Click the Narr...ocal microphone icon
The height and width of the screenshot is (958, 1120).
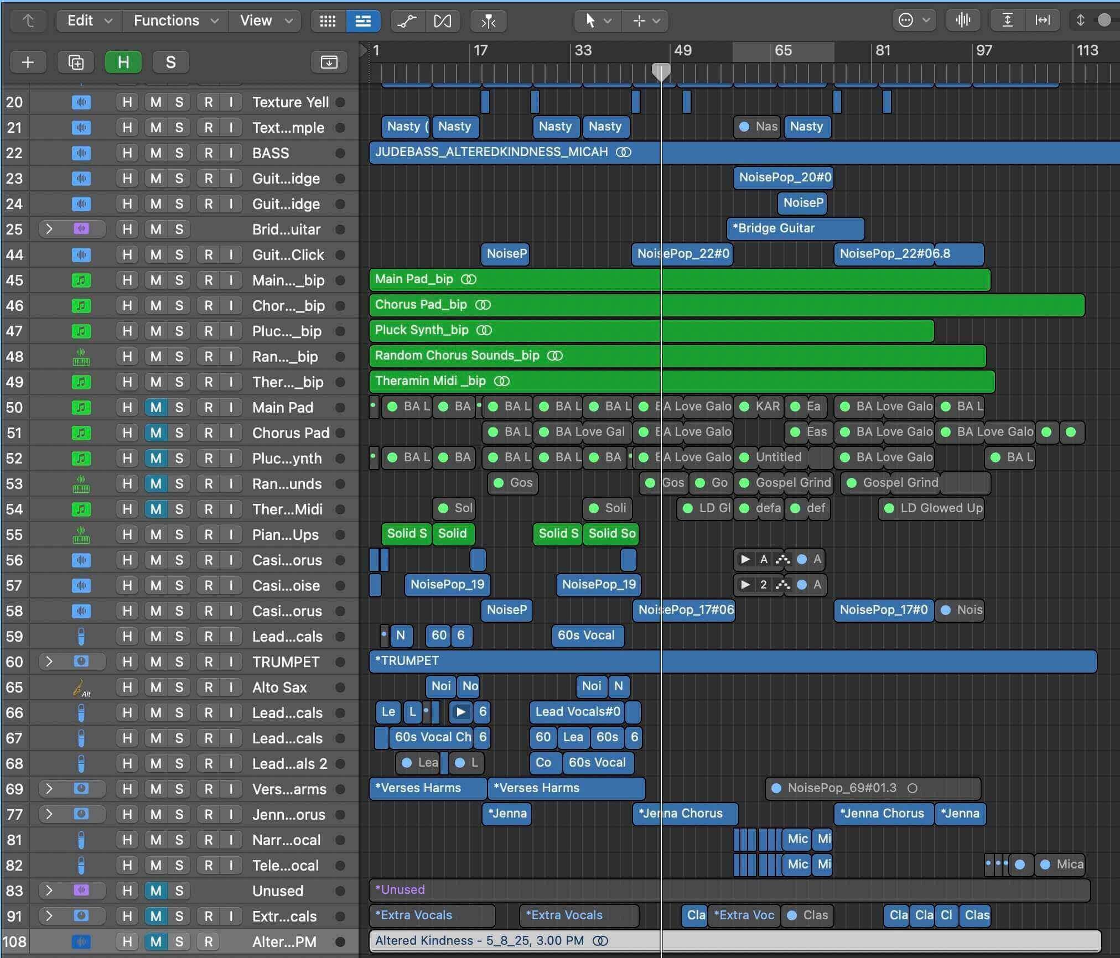81,840
